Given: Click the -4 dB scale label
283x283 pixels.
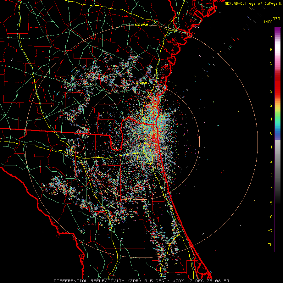Looking at the screenshot, I should click(270, 189).
